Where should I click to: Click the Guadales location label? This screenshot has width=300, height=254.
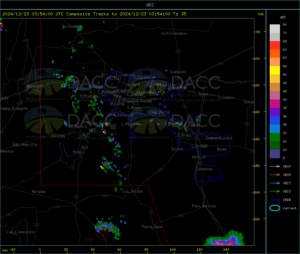point(178,72)
